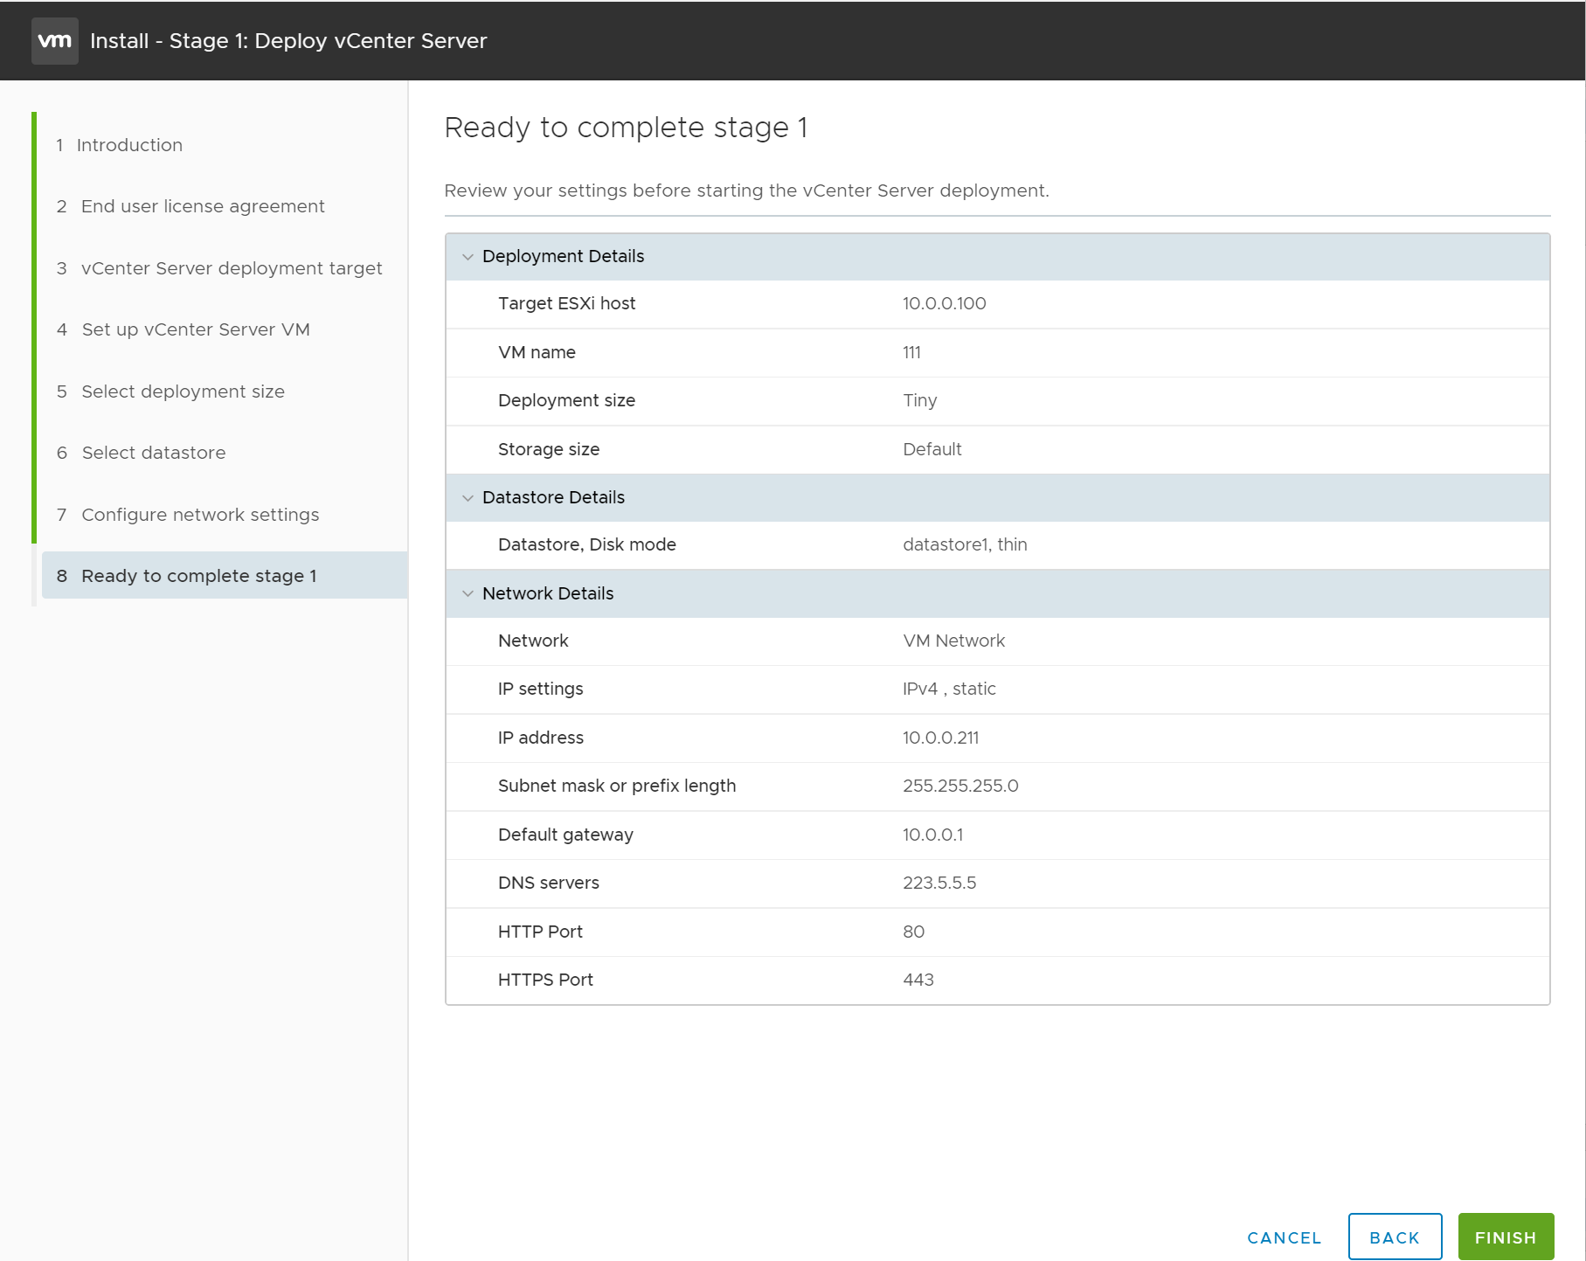Click the Target ESXi host value 10.0.0.100
The image size is (1586, 1261).
click(944, 303)
